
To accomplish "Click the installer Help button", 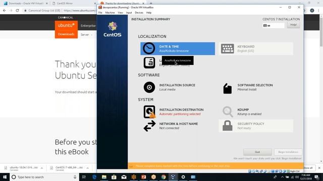I will [x=293, y=25].
